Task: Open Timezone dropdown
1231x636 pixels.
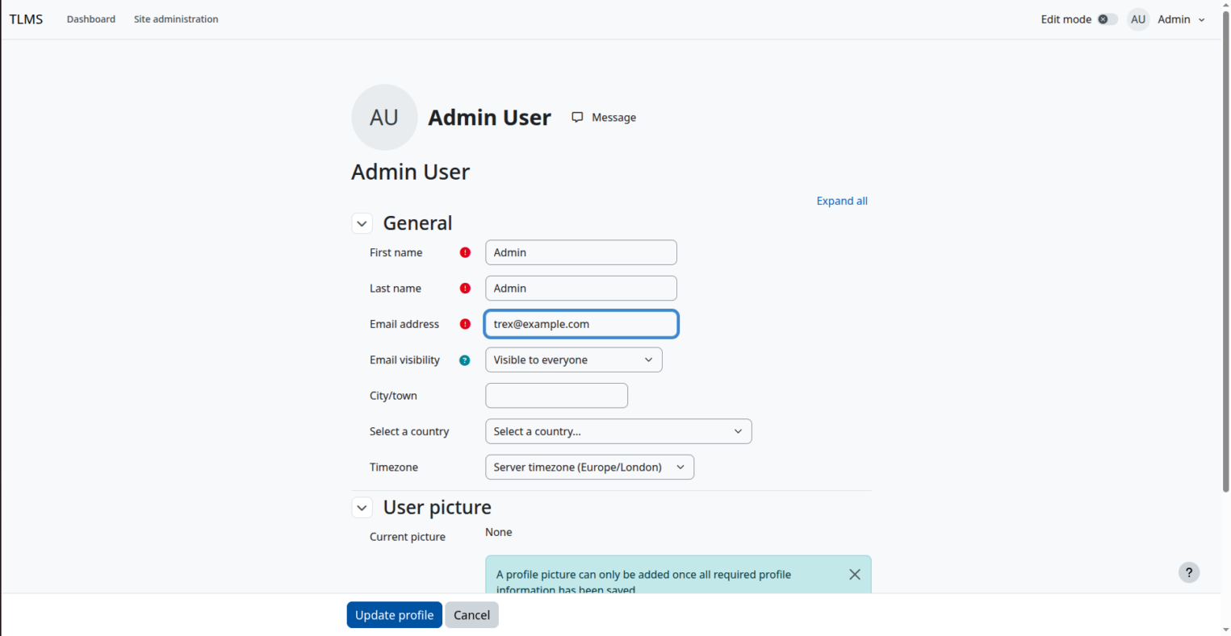Action: click(589, 468)
